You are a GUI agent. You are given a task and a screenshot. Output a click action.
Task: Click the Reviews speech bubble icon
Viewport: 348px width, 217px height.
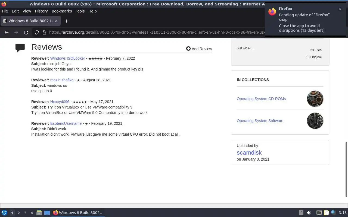[x=20, y=48]
